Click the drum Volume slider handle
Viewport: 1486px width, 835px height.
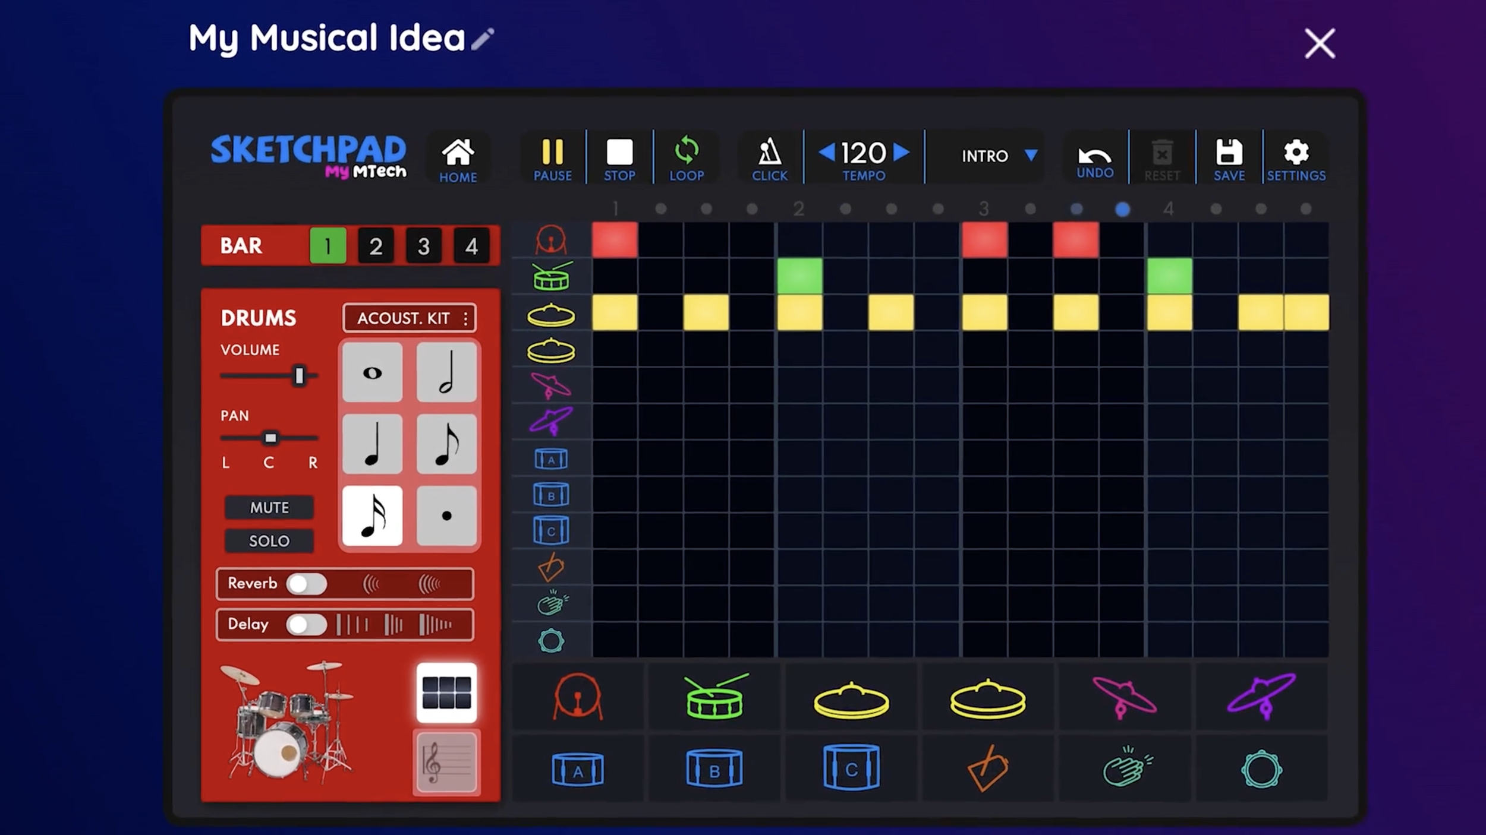click(x=300, y=375)
